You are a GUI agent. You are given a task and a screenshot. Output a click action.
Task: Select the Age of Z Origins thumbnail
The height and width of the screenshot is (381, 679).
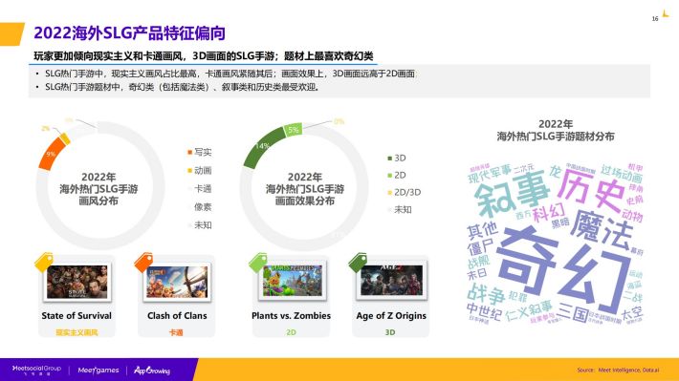391,281
